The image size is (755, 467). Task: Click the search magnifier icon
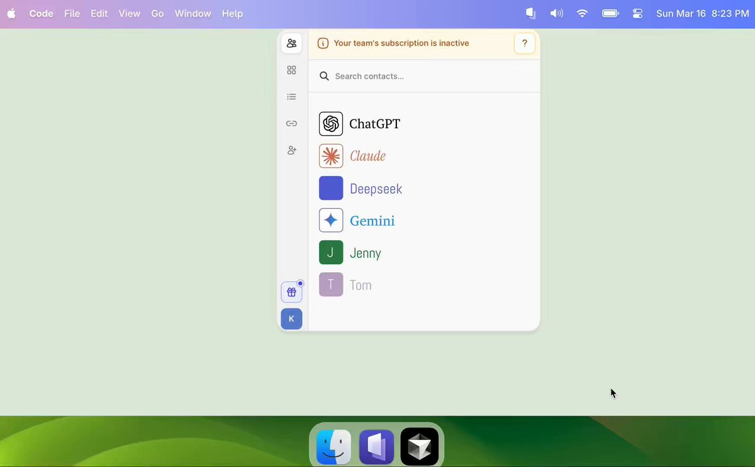click(325, 76)
